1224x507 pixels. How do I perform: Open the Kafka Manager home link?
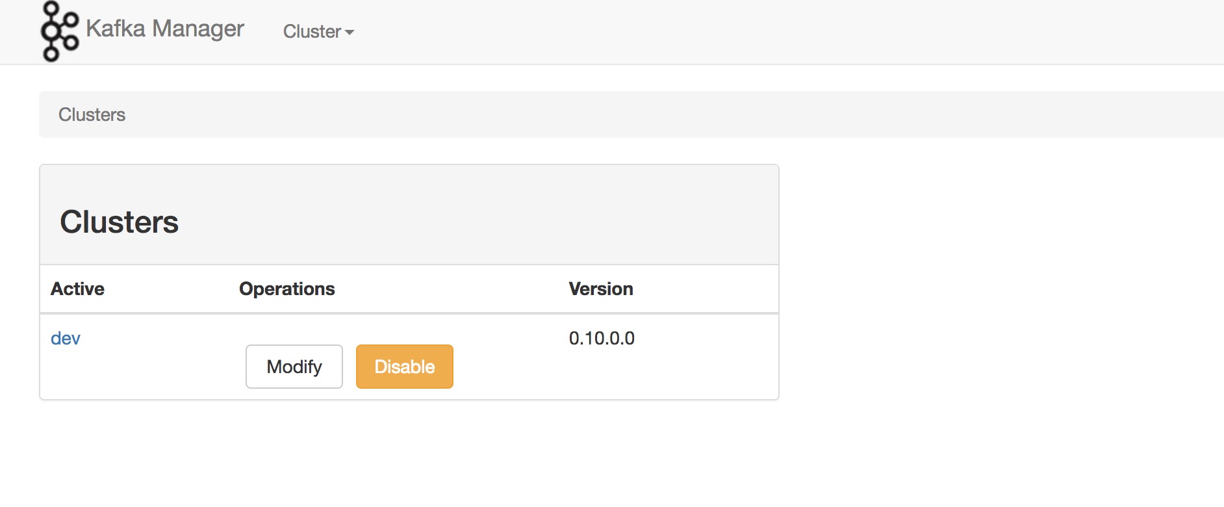(x=164, y=29)
